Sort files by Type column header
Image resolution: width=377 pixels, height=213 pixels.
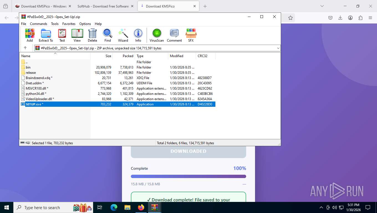click(x=152, y=56)
